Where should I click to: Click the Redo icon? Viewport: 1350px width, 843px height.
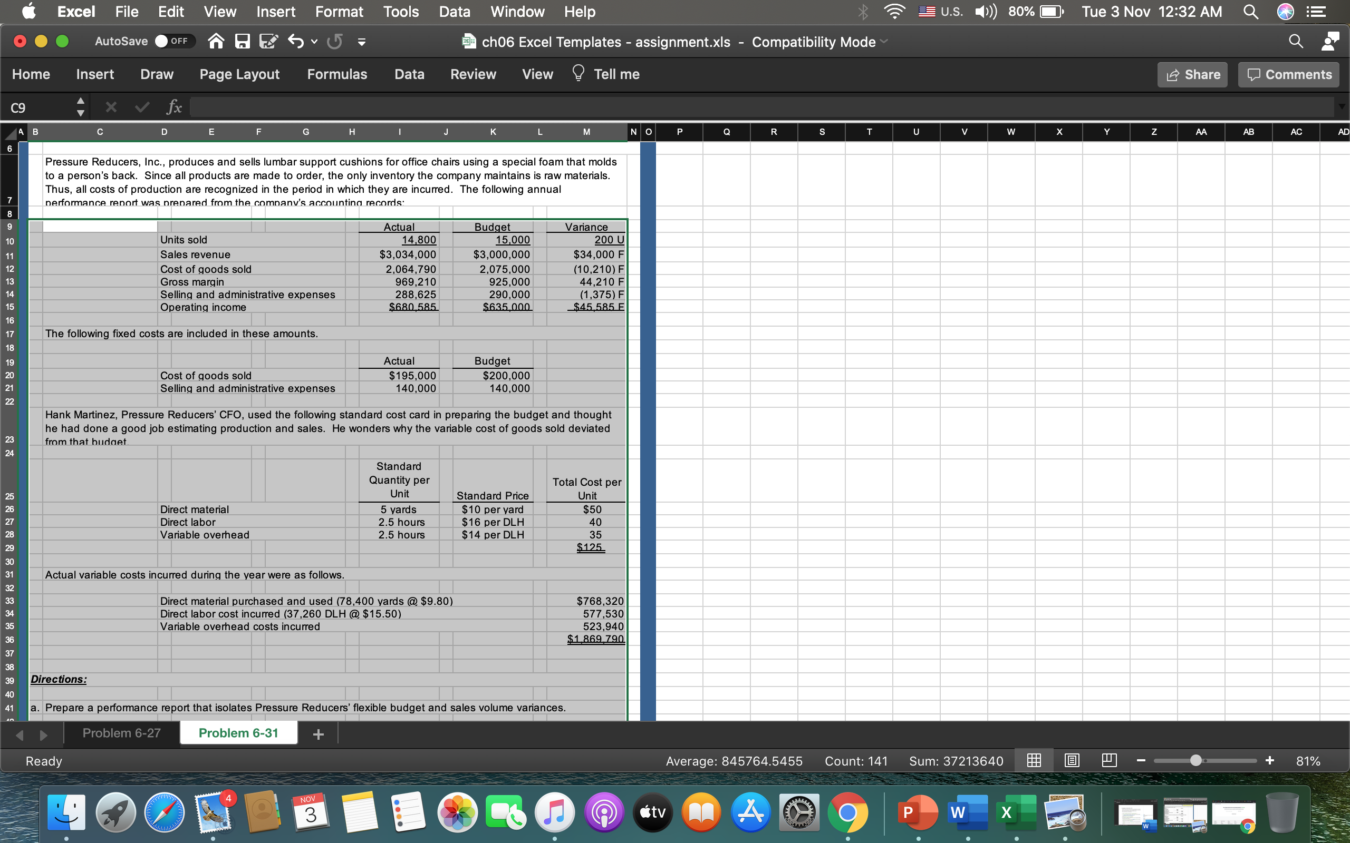click(x=334, y=41)
